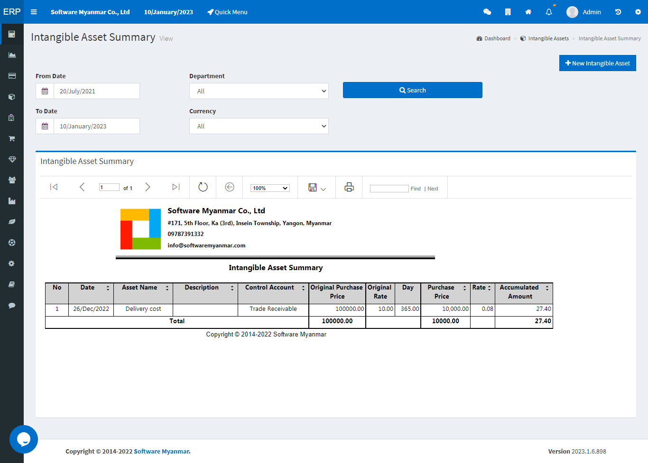Go to home icon in header
This screenshot has width=648, height=463.
528,12
